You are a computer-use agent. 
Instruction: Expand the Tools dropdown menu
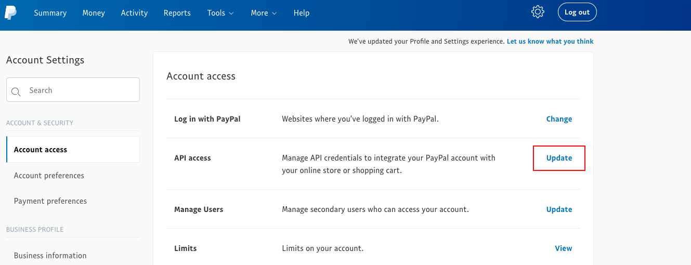220,13
